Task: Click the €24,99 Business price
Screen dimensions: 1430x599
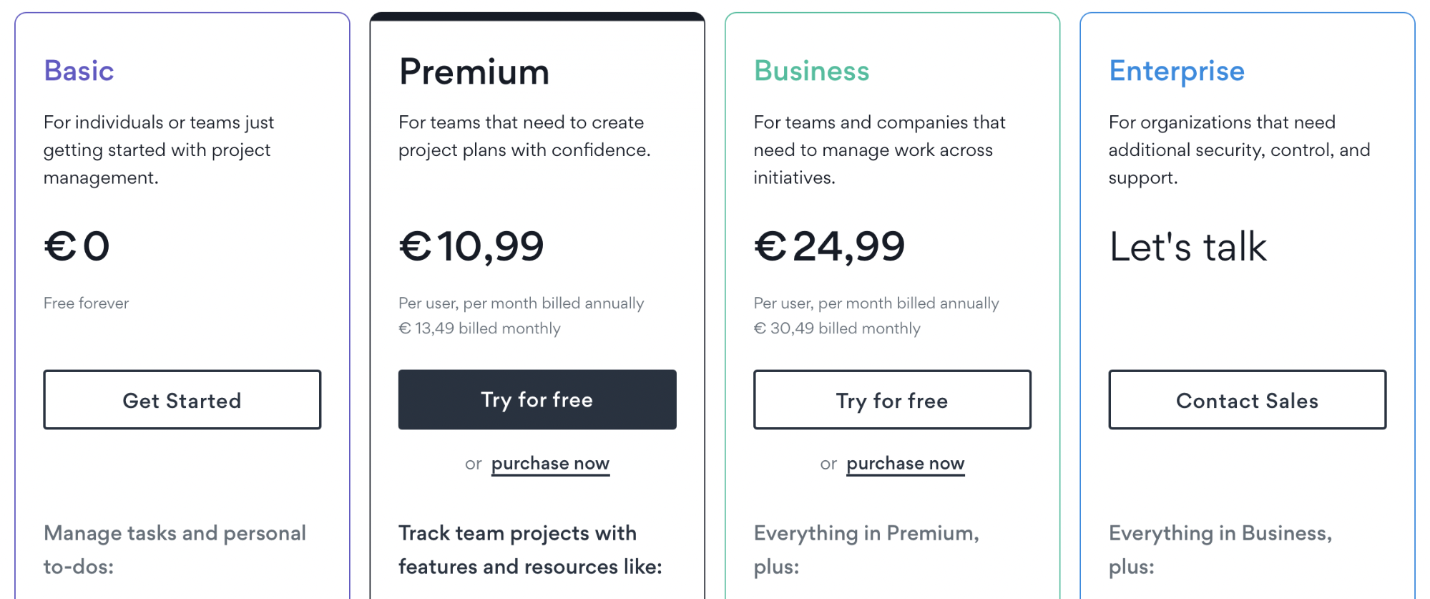Action: pyautogui.click(x=829, y=246)
